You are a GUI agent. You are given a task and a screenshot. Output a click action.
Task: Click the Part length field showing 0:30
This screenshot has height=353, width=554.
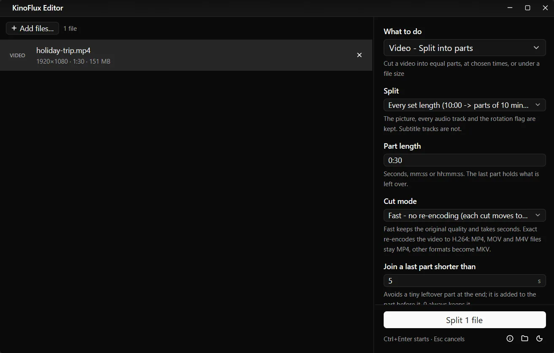pyautogui.click(x=465, y=160)
